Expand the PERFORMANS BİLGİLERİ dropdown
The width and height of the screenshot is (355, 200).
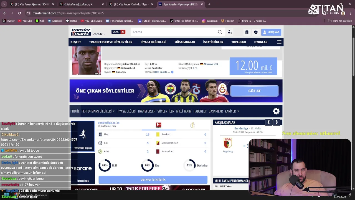tap(98, 111)
